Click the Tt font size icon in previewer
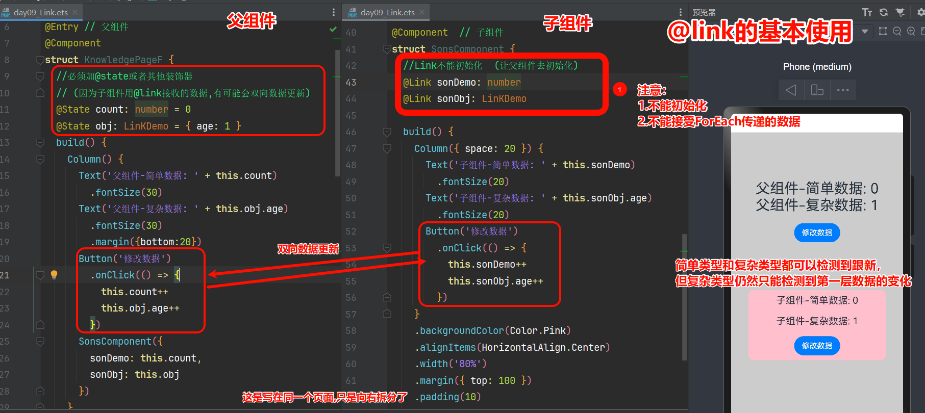This screenshot has height=413, width=925. pos(866,12)
